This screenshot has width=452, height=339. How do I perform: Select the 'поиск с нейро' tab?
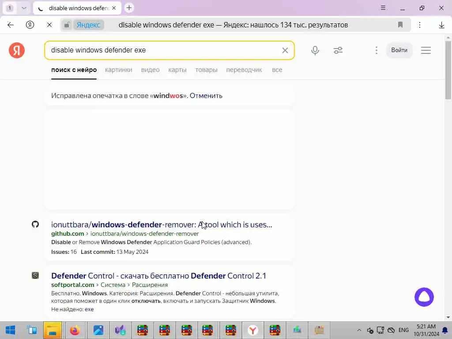coord(74,70)
